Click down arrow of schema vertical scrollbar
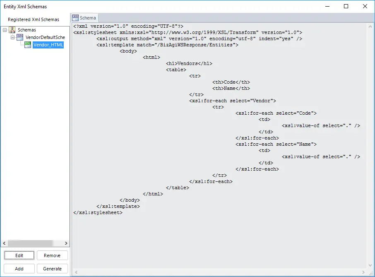375x277 pixels. tap(370, 265)
